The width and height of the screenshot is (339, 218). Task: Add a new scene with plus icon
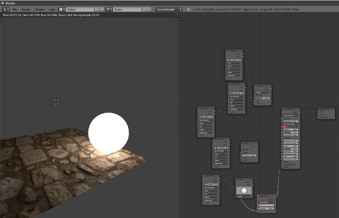(x=144, y=9)
